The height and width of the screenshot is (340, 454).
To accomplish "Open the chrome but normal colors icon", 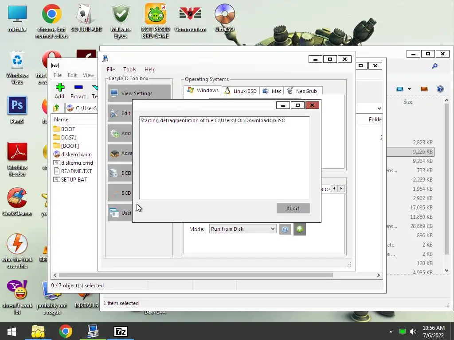I will [x=51, y=21].
